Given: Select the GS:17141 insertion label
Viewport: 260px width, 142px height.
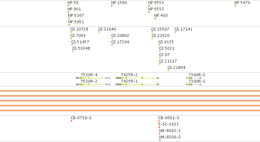Looking at the screenshot, I should (x=183, y=29).
